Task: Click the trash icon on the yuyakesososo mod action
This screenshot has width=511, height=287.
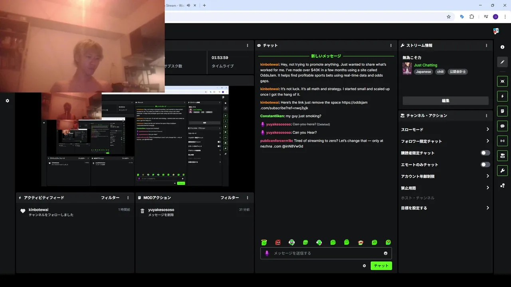Action: 143,211
